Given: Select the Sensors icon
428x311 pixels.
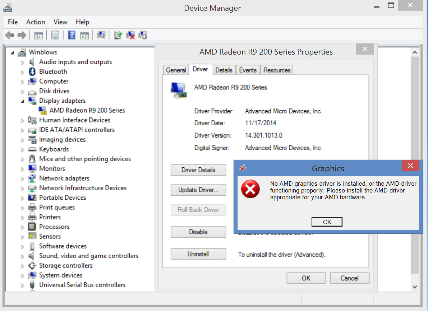Looking at the screenshot, I should (32, 236).
